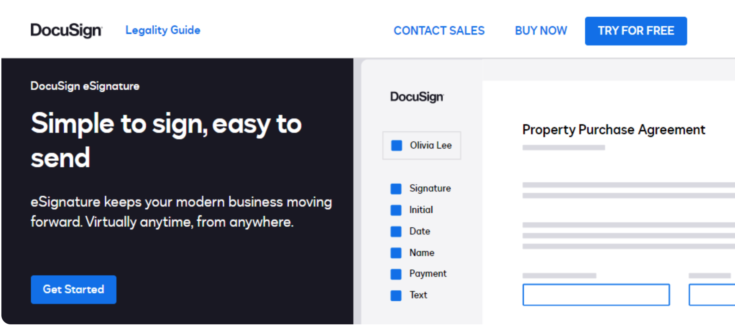Click the Get Started button
The image size is (735, 325).
click(74, 289)
